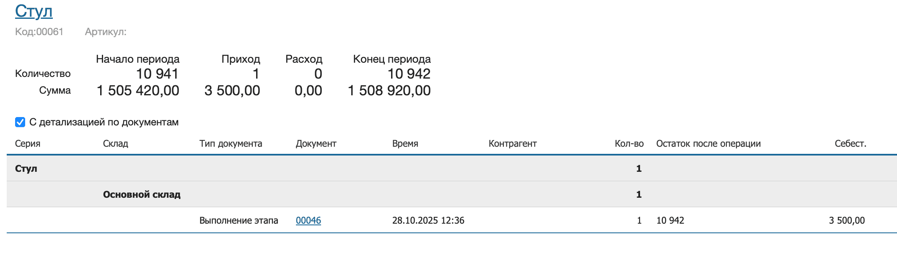Screen dimensions: 897x255
Task: Sort the table by the Время column
Action: pos(405,143)
